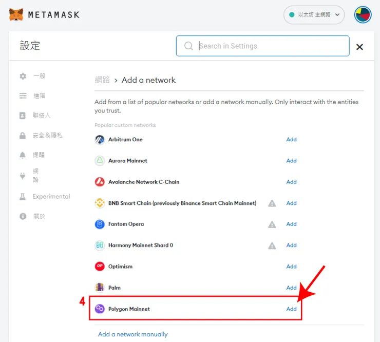The image size is (380, 342).
Task: Open the 以太坊 主網路 network dropdown
Action: pos(314,15)
